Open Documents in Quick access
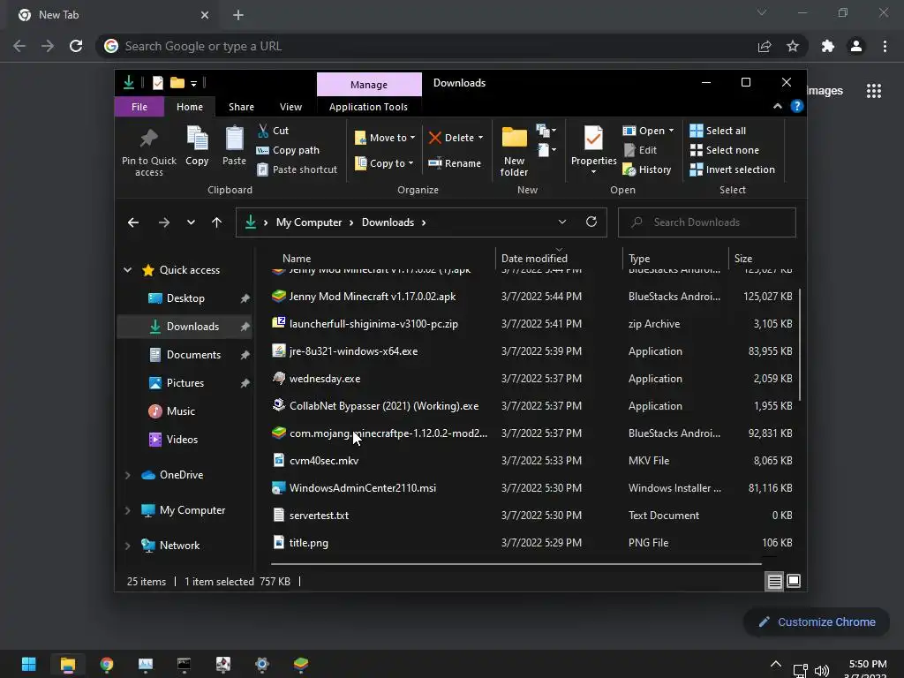 (x=193, y=355)
